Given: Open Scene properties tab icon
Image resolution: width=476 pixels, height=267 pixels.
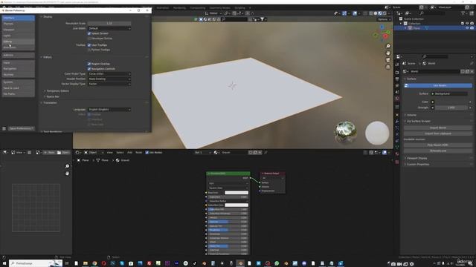Looking at the screenshot, I should pyautogui.click(x=397, y=92).
